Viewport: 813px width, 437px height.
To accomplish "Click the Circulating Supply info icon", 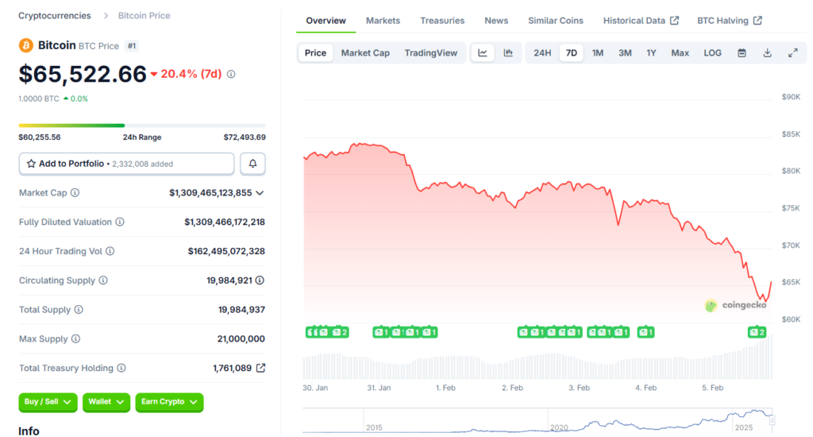I will pyautogui.click(x=103, y=280).
